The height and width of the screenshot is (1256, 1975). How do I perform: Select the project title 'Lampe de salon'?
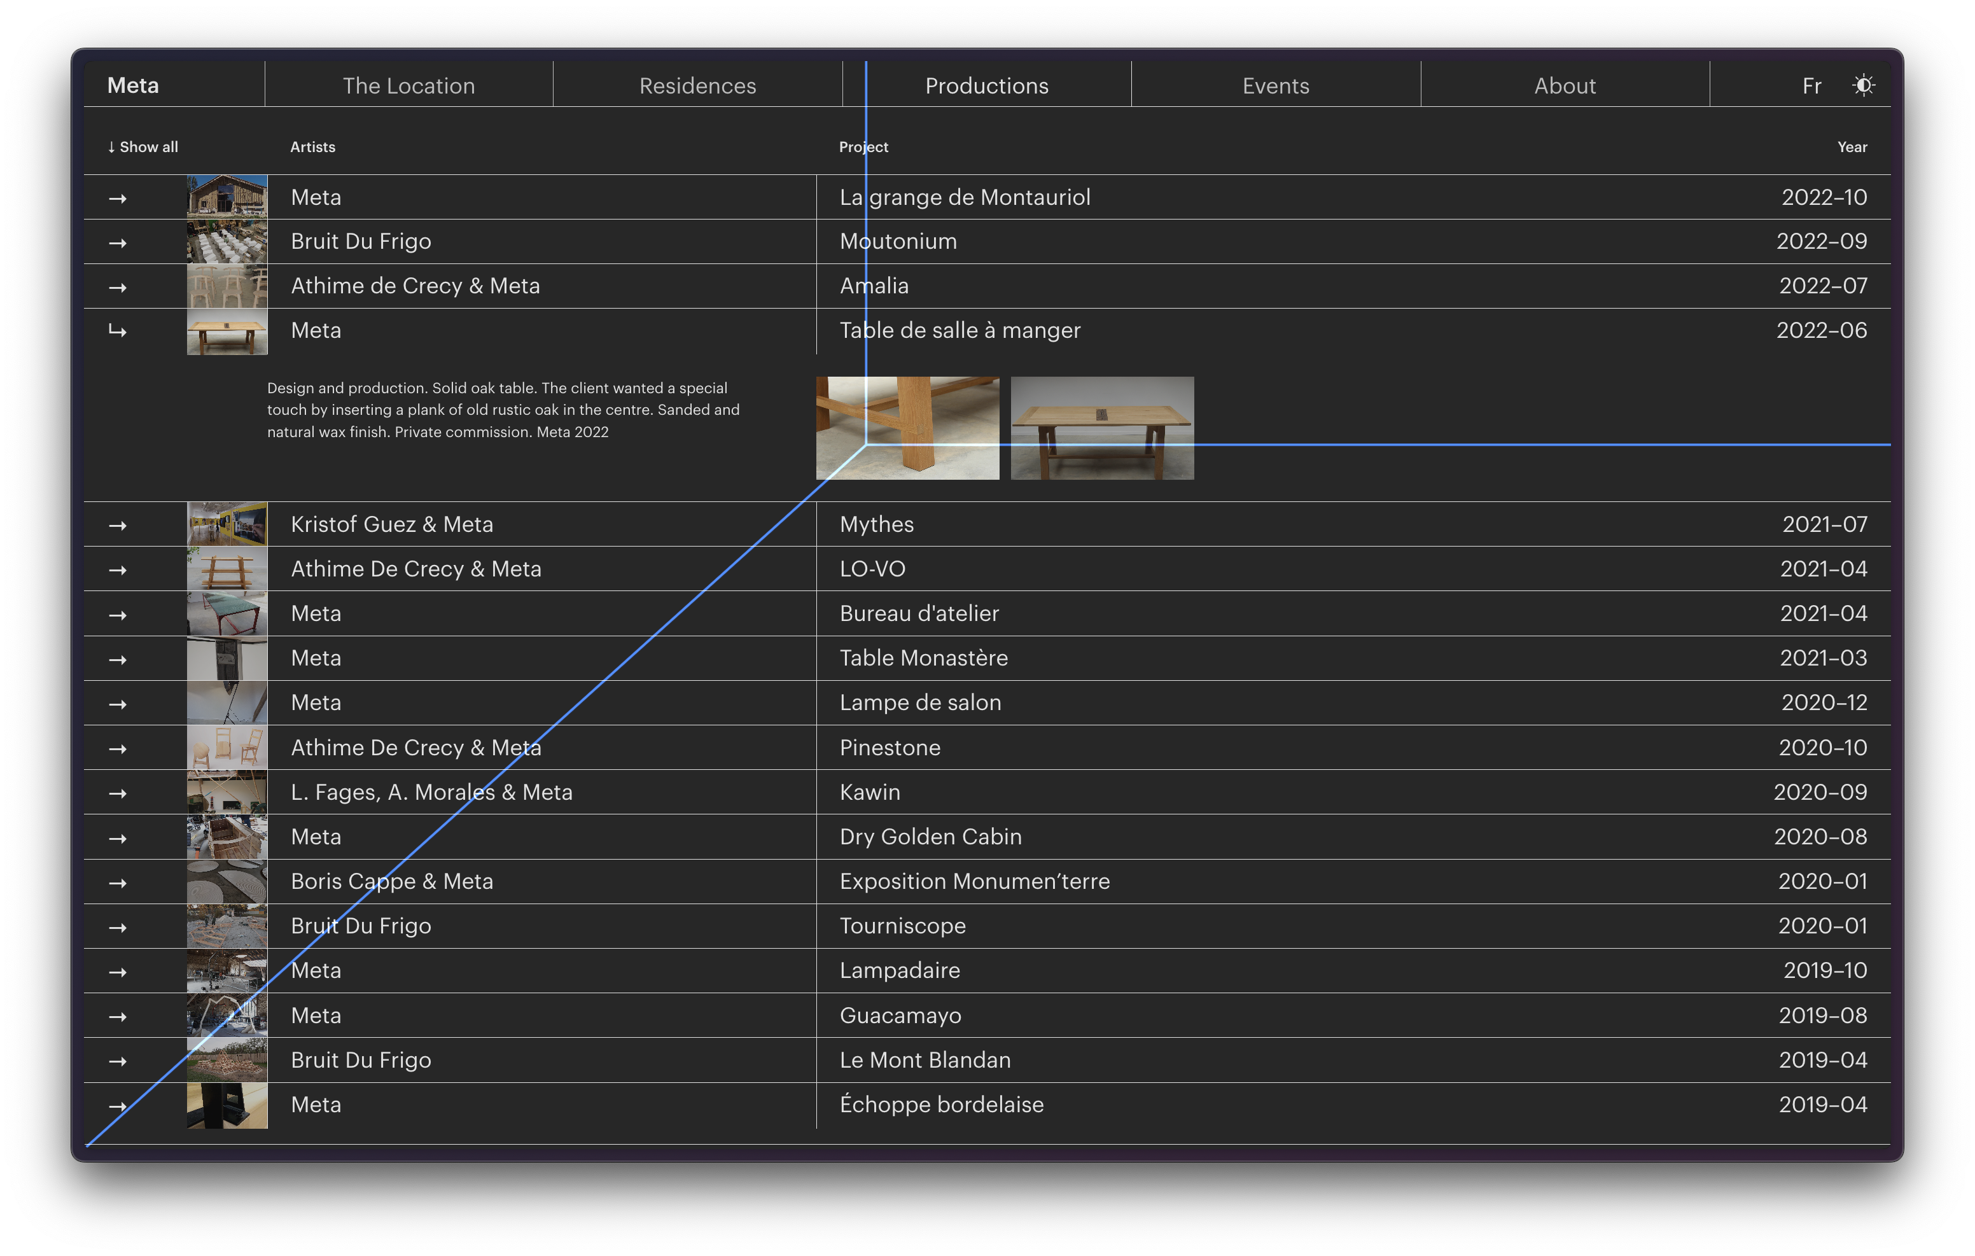click(x=920, y=702)
